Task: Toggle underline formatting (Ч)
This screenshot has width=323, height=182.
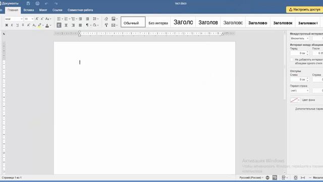Action: (18, 25)
